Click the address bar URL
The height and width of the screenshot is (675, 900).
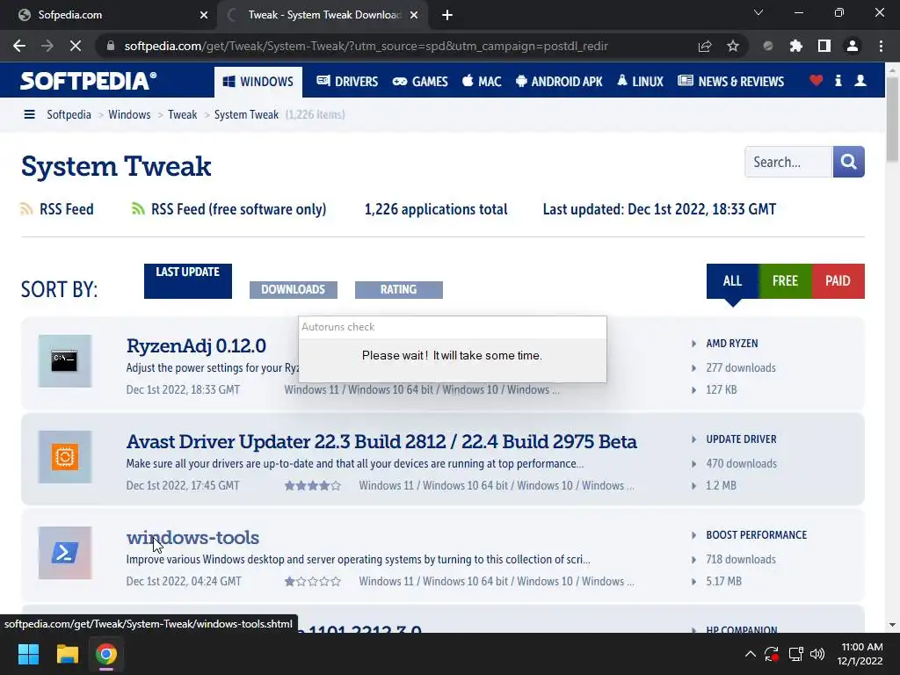(x=366, y=46)
